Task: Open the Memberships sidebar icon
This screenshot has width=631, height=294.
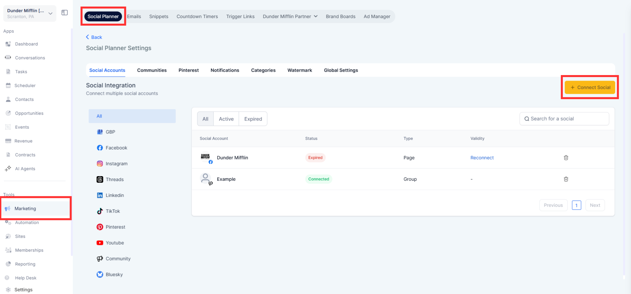Action: (8, 250)
